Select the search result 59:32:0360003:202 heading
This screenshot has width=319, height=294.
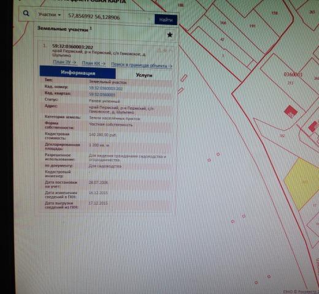click(x=72, y=47)
